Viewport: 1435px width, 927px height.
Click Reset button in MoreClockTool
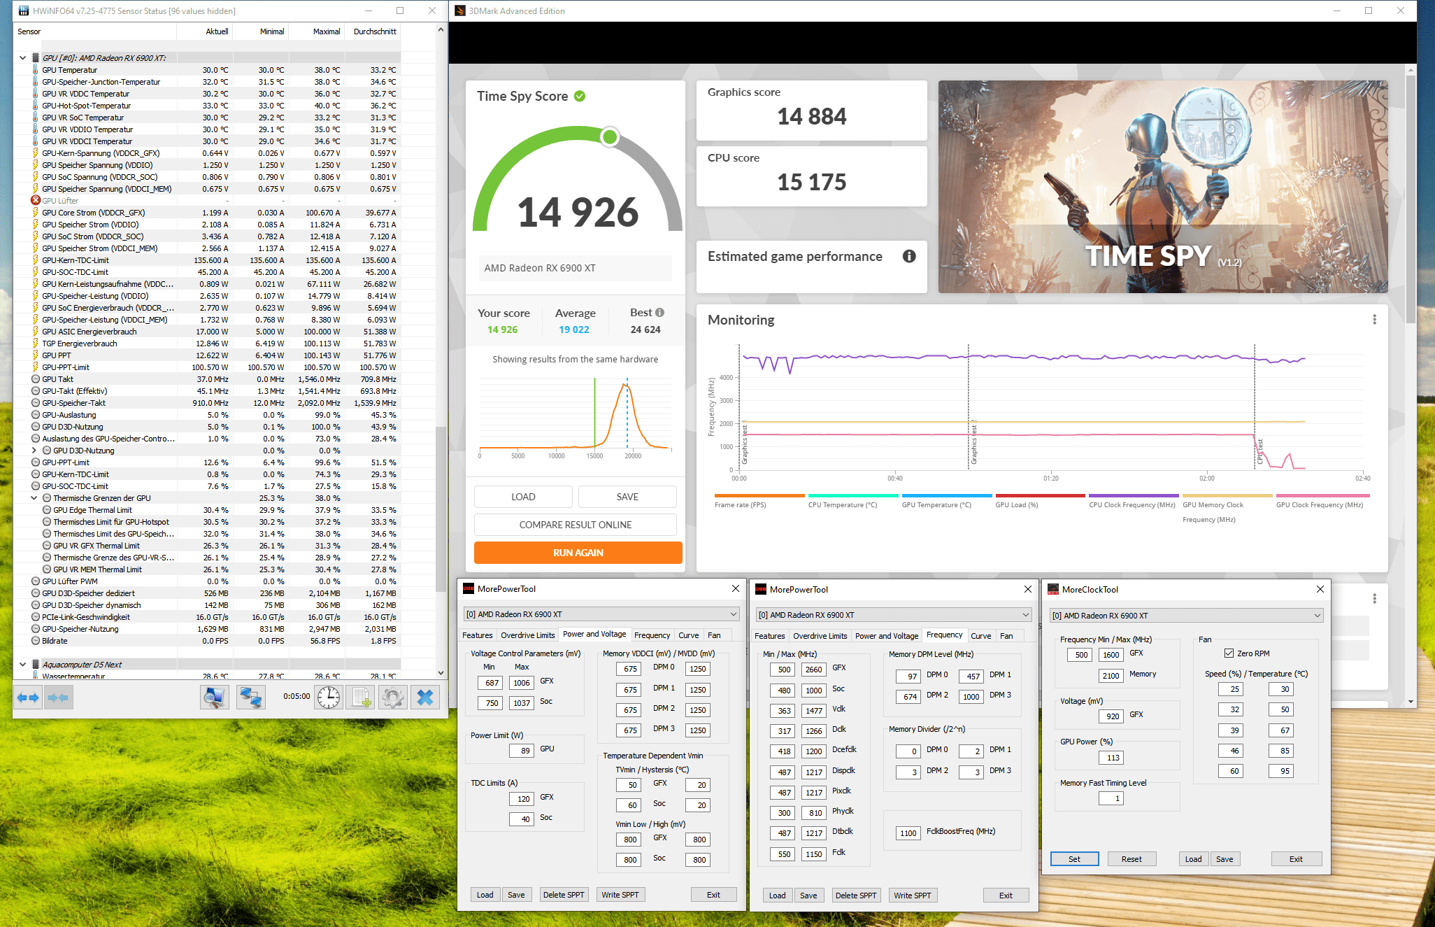[1132, 859]
